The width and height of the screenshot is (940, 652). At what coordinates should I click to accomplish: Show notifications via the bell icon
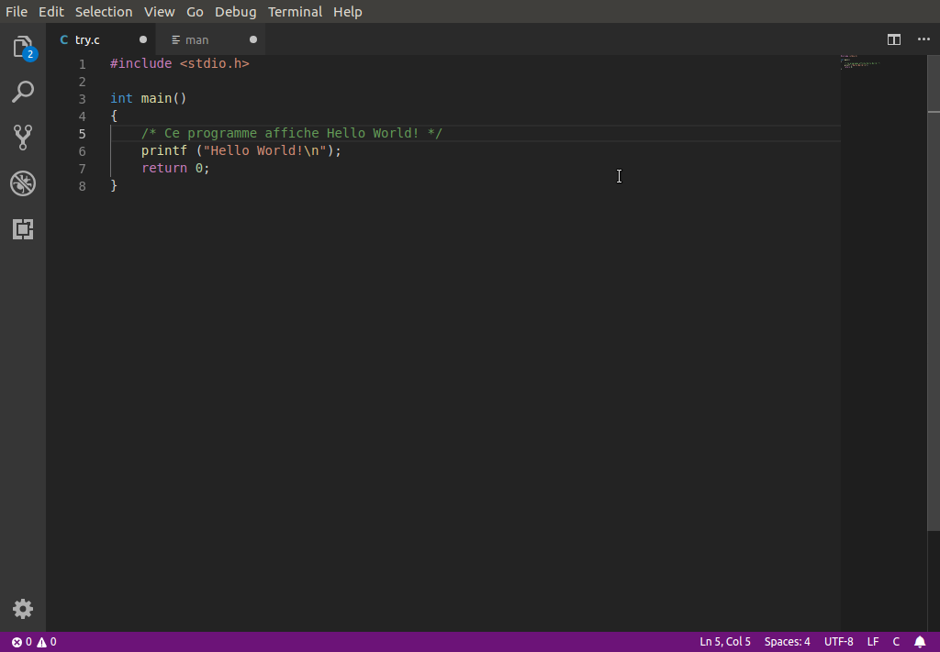click(x=920, y=642)
